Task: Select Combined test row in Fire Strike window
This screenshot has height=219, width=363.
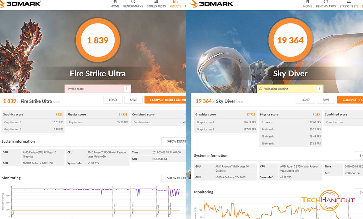Action: pos(158,122)
